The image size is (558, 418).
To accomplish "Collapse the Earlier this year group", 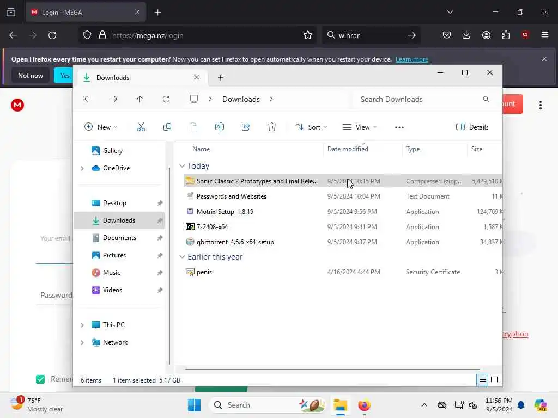I will (182, 257).
